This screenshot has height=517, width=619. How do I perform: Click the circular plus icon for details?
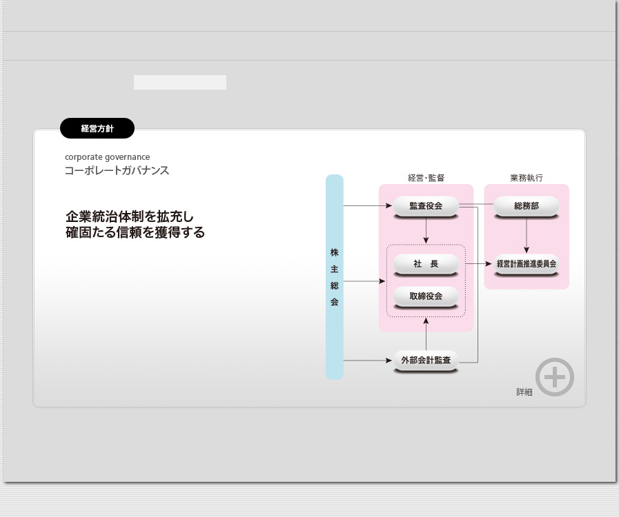pyautogui.click(x=555, y=377)
